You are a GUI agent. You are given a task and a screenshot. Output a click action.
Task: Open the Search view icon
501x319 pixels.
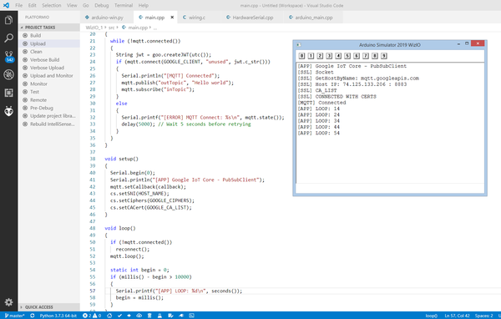8,38
